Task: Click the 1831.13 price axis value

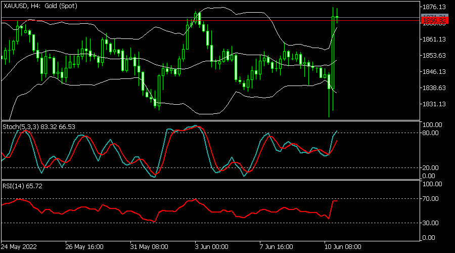Action: [x=434, y=104]
